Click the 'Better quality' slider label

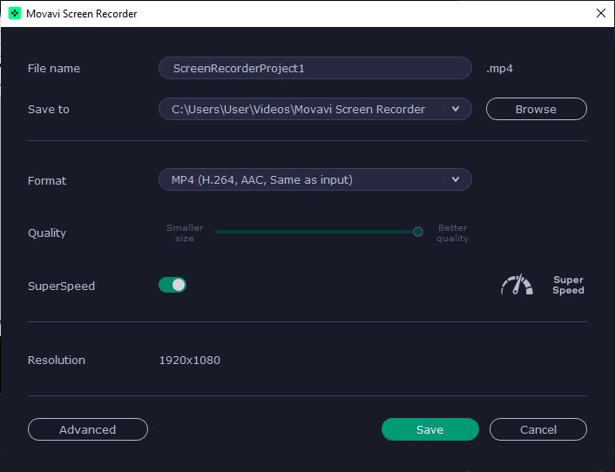[x=453, y=233]
